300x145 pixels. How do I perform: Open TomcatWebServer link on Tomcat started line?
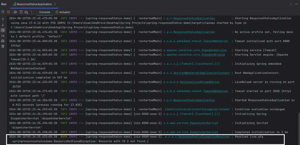[x=216, y=91]
